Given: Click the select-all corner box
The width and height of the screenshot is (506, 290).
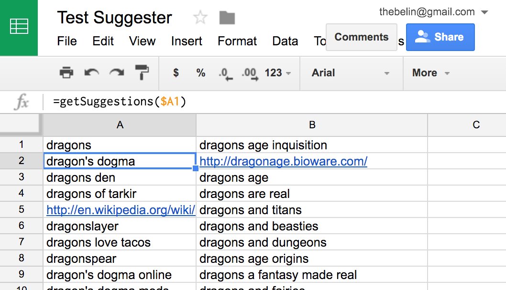Looking at the screenshot, I should (22, 124).
